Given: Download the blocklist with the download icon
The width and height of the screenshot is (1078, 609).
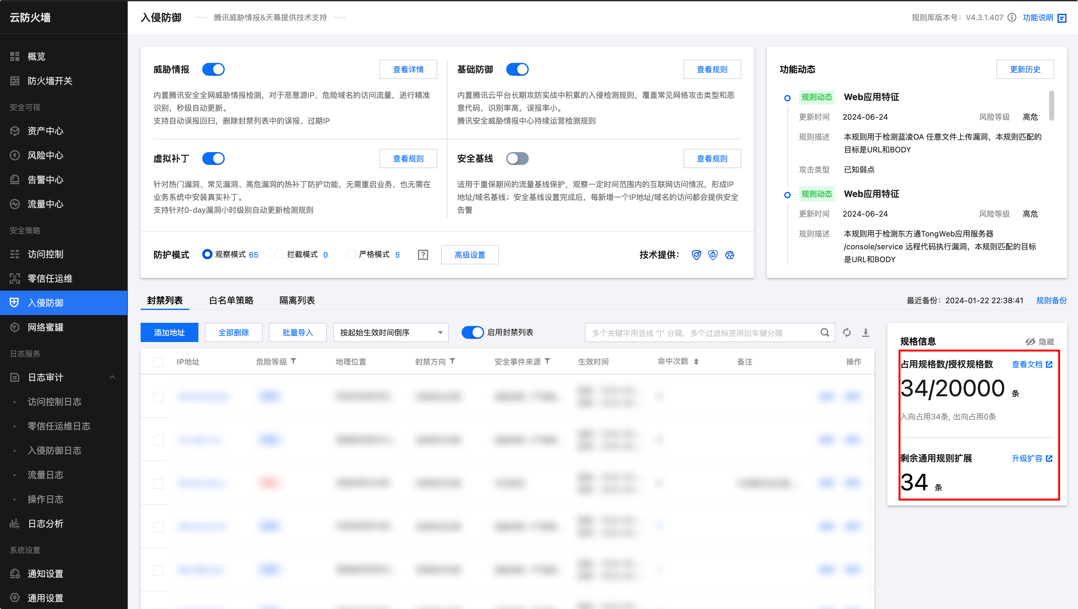Looking at the screenshot, I should click(866, 332).
